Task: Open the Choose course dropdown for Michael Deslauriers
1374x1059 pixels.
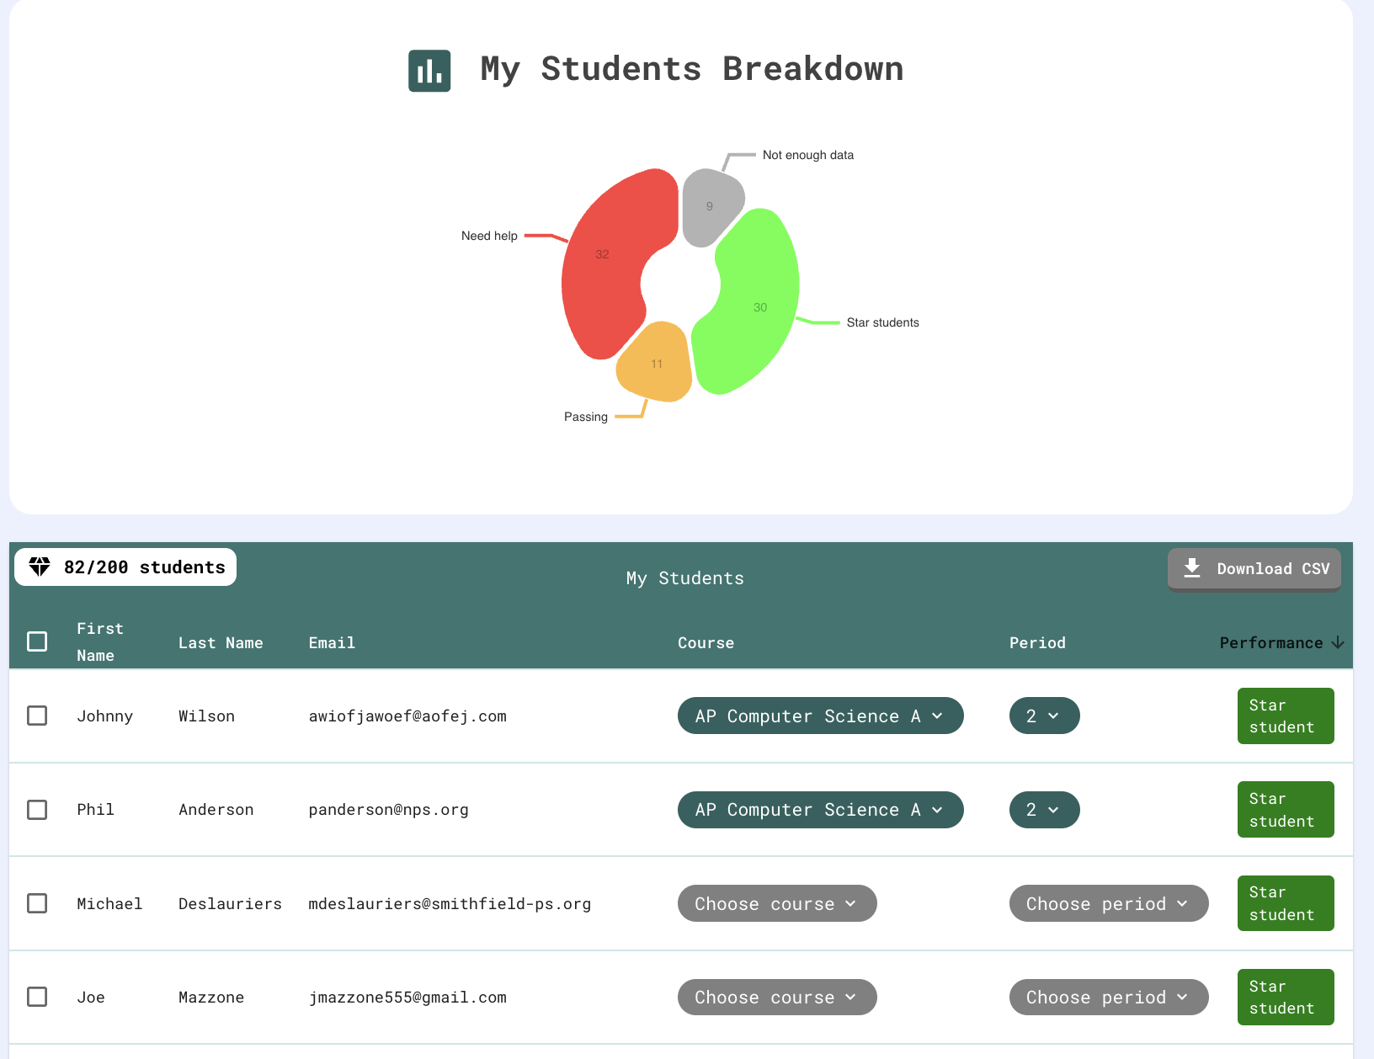Action: [x=776, y=903]
